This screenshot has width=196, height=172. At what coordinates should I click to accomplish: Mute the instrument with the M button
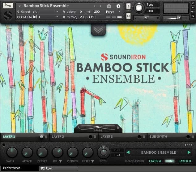tap(128, 16)
